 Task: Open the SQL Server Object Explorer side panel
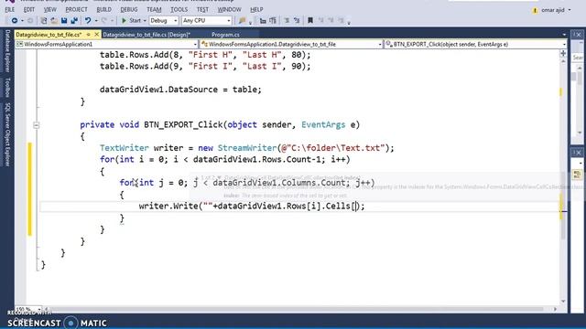click(x=7, y=134)
